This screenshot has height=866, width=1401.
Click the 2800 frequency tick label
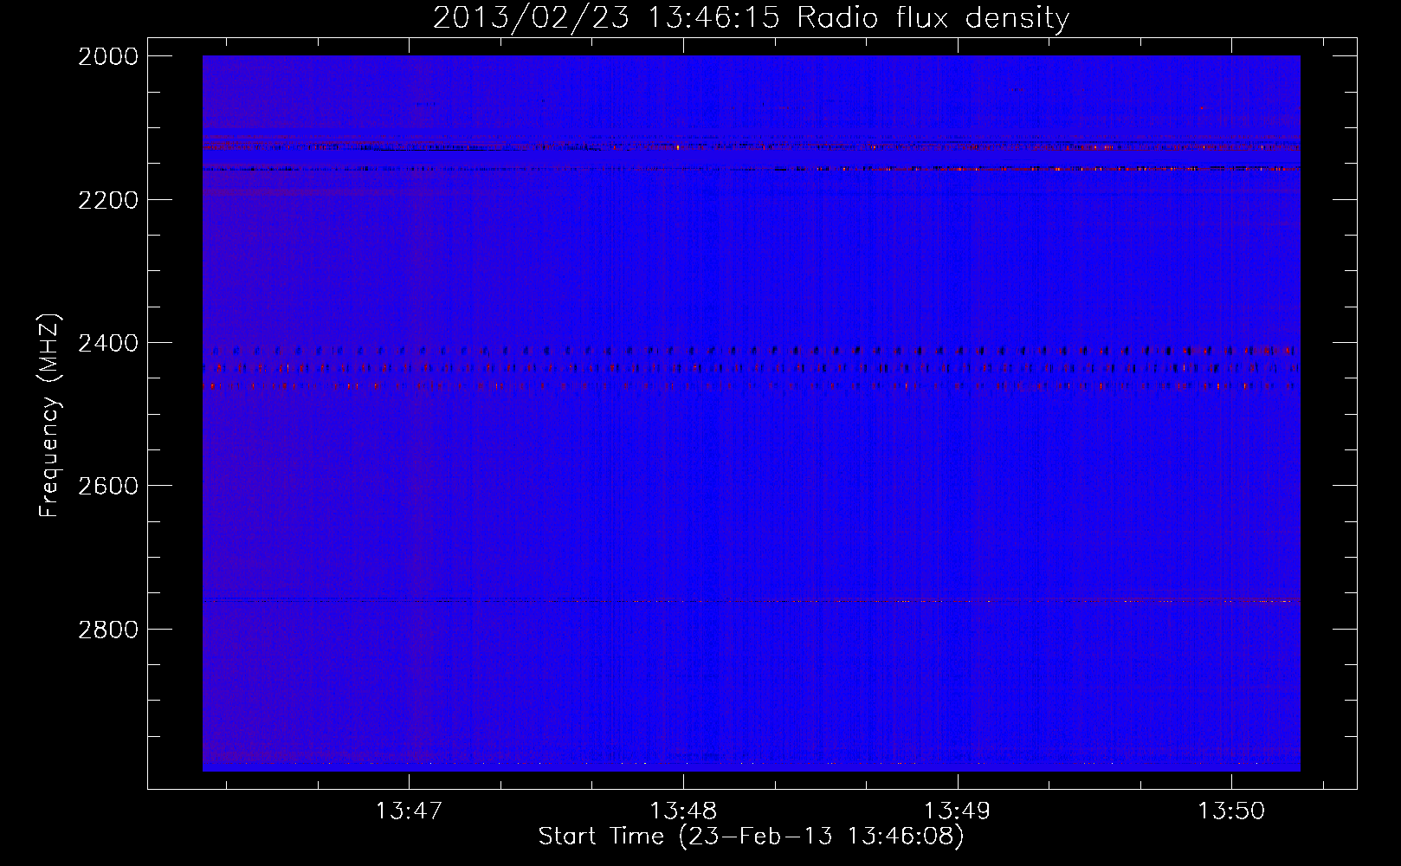[x=108, y=629]
